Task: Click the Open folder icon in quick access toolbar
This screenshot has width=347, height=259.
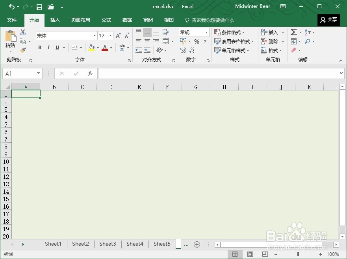Action: (51, 7)
